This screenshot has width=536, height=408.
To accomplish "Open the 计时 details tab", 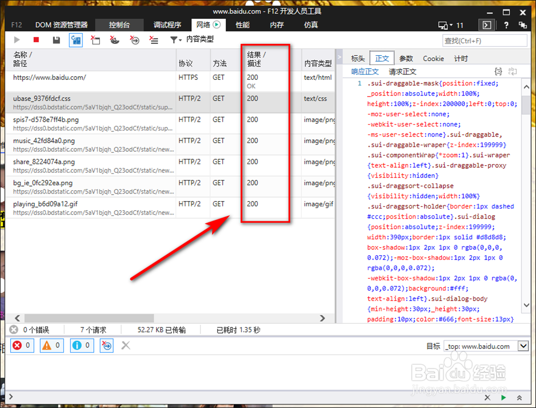I will point(461,58).
